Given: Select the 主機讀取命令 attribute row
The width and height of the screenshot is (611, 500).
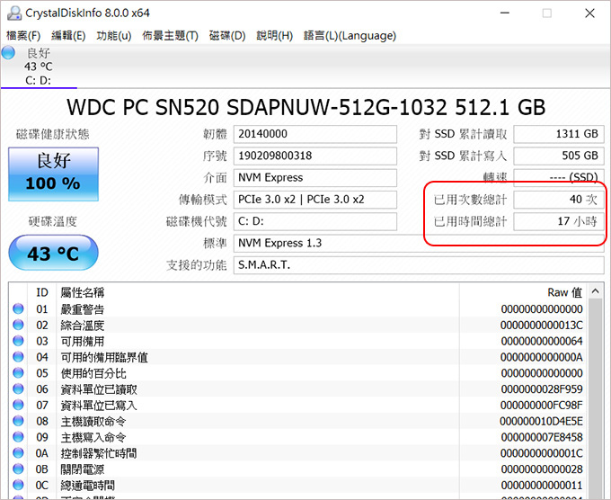Looking at the screenshot, I should 298,421.
